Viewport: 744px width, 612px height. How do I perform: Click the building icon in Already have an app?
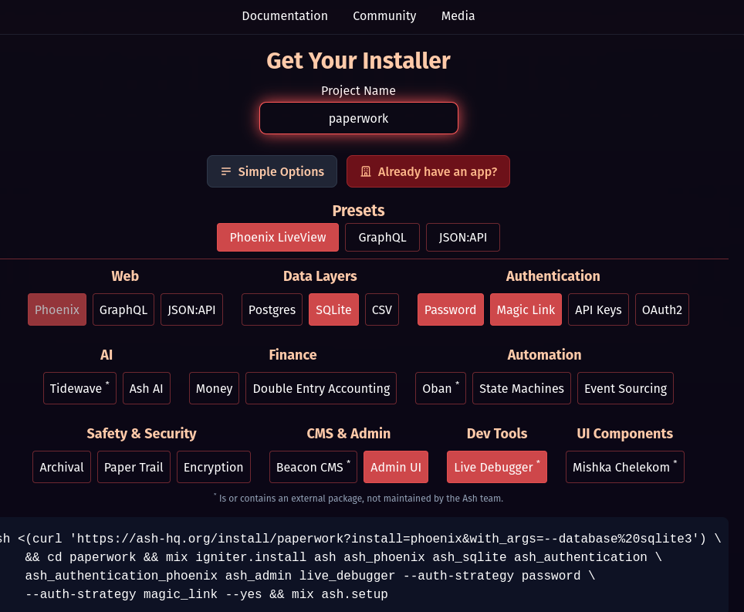[365, 171]
